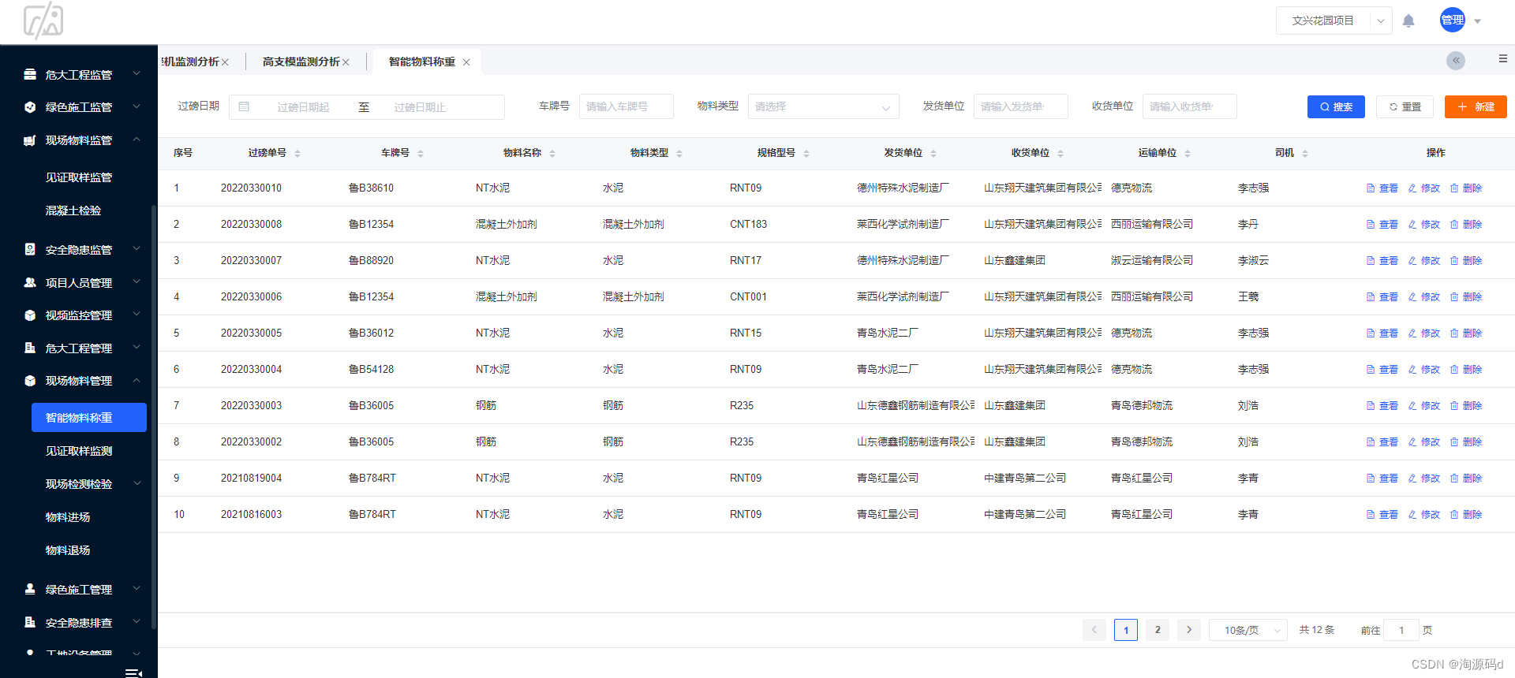
Task: Sort by 收货单位 column
Action: [1060, 154]
